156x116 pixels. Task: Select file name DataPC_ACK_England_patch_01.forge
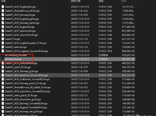[26, 43]
